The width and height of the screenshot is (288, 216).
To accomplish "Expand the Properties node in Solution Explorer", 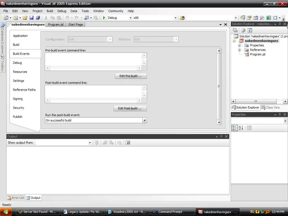I will click(240, 45).
